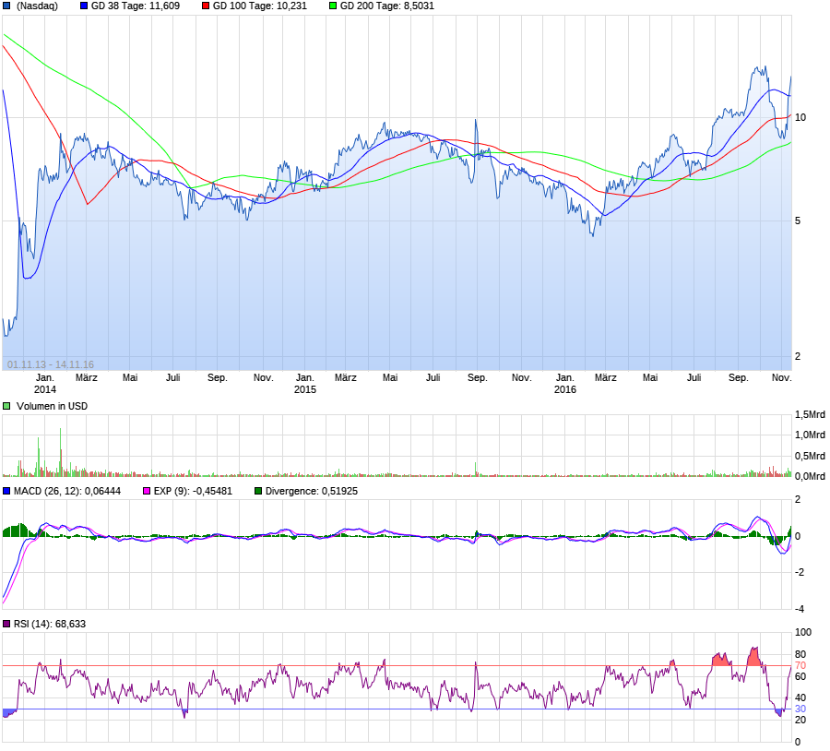Viewport: 830px width, 751px height.
Task: Click the date range text 01.11.13 - 14.11.16
Action: click(x=51, y=364)
